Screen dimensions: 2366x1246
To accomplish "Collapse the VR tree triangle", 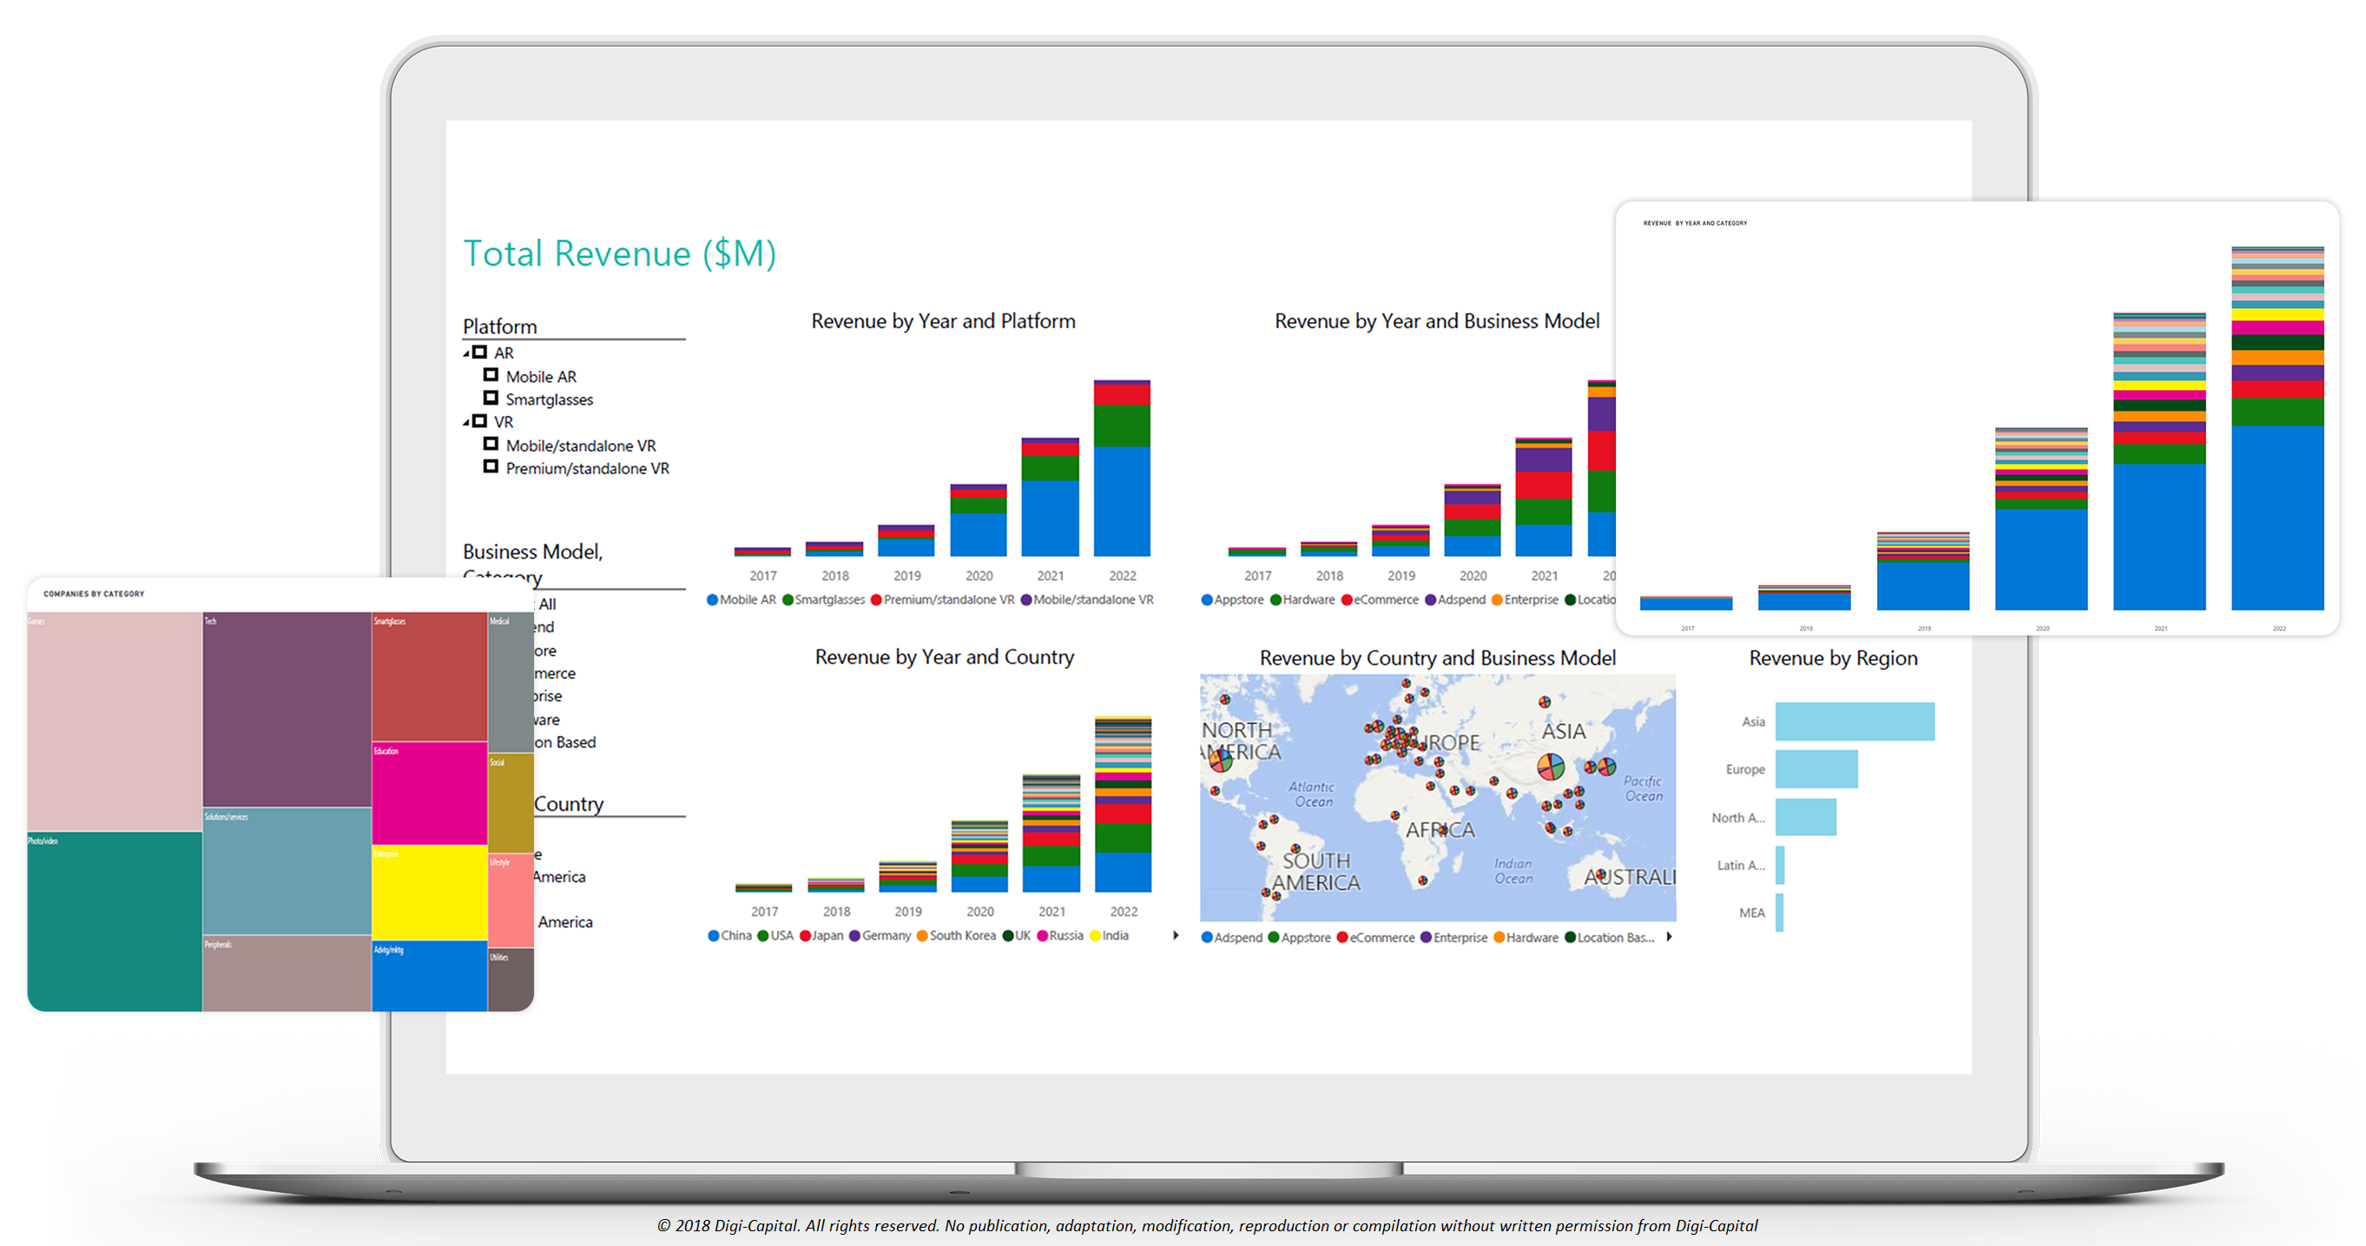I will (465, 422).
